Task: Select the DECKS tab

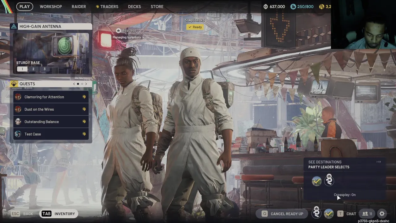Action: coord(134,7)
